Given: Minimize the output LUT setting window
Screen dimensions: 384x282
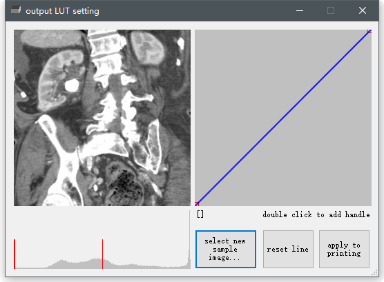Looking at the screenshot, I should tap(300, 10).
